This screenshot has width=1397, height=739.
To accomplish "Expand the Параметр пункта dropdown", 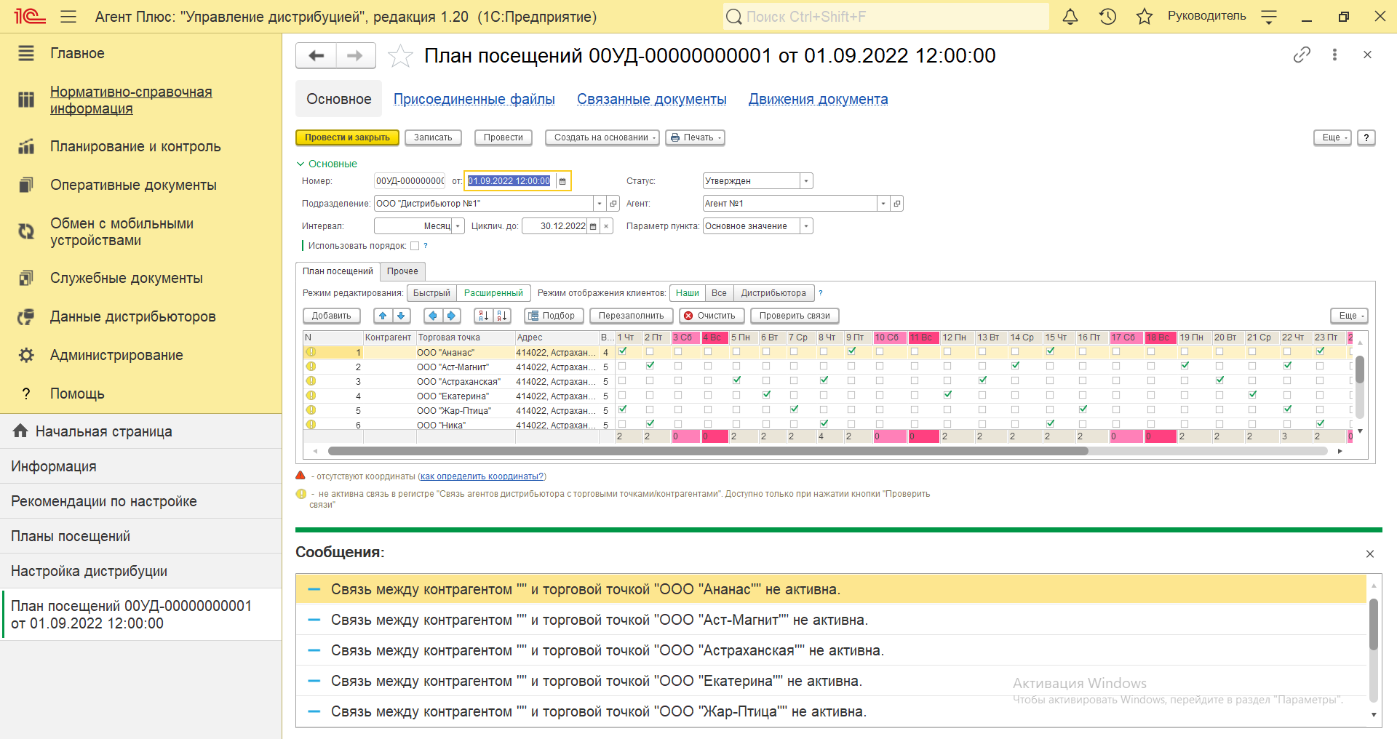I will [806, 226].
